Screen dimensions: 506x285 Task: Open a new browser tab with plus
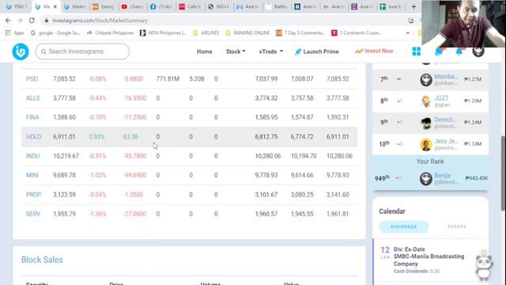[413, 6]
